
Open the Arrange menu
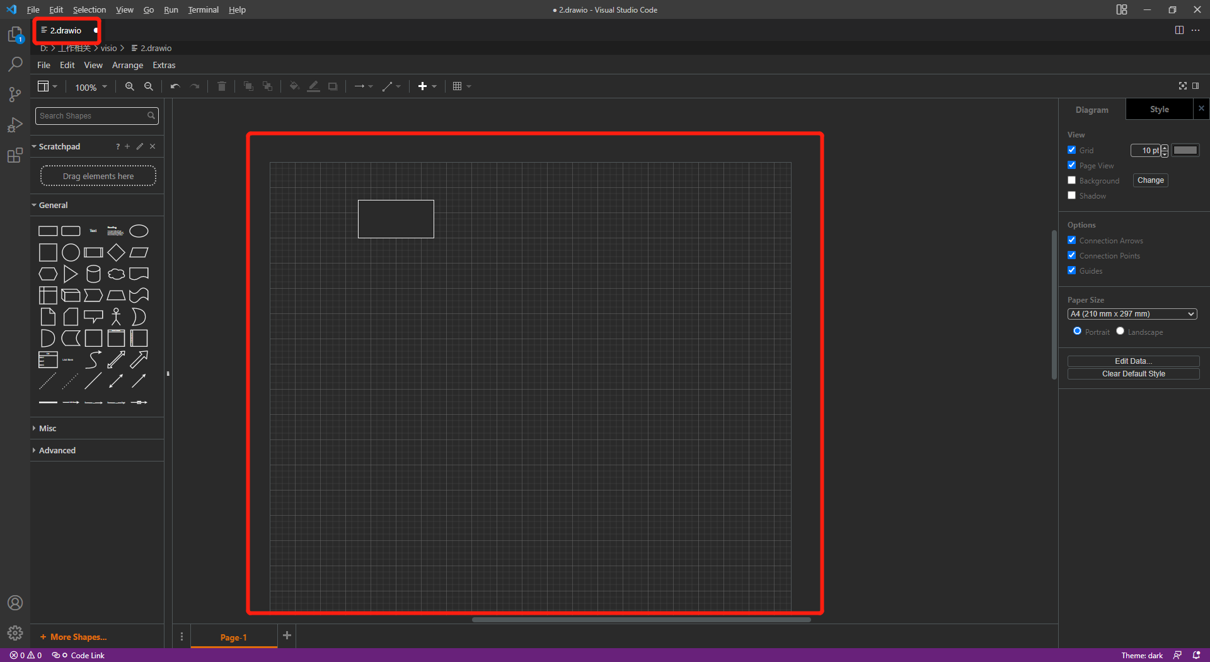(x=127, y=65)
